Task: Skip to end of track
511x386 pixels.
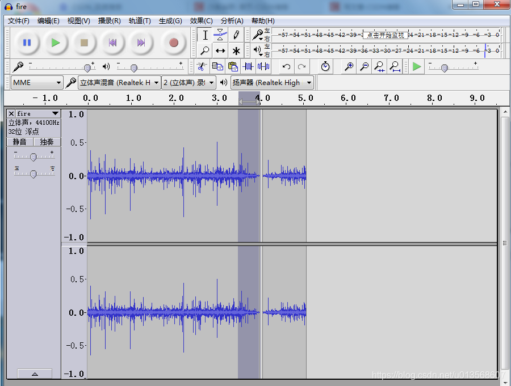Action: (141, 43)
